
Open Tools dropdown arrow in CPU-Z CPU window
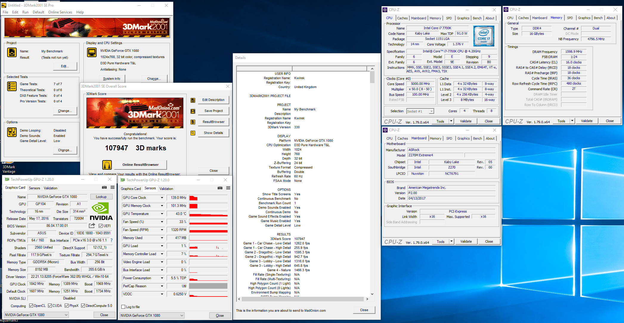click(x=451, y=121)
